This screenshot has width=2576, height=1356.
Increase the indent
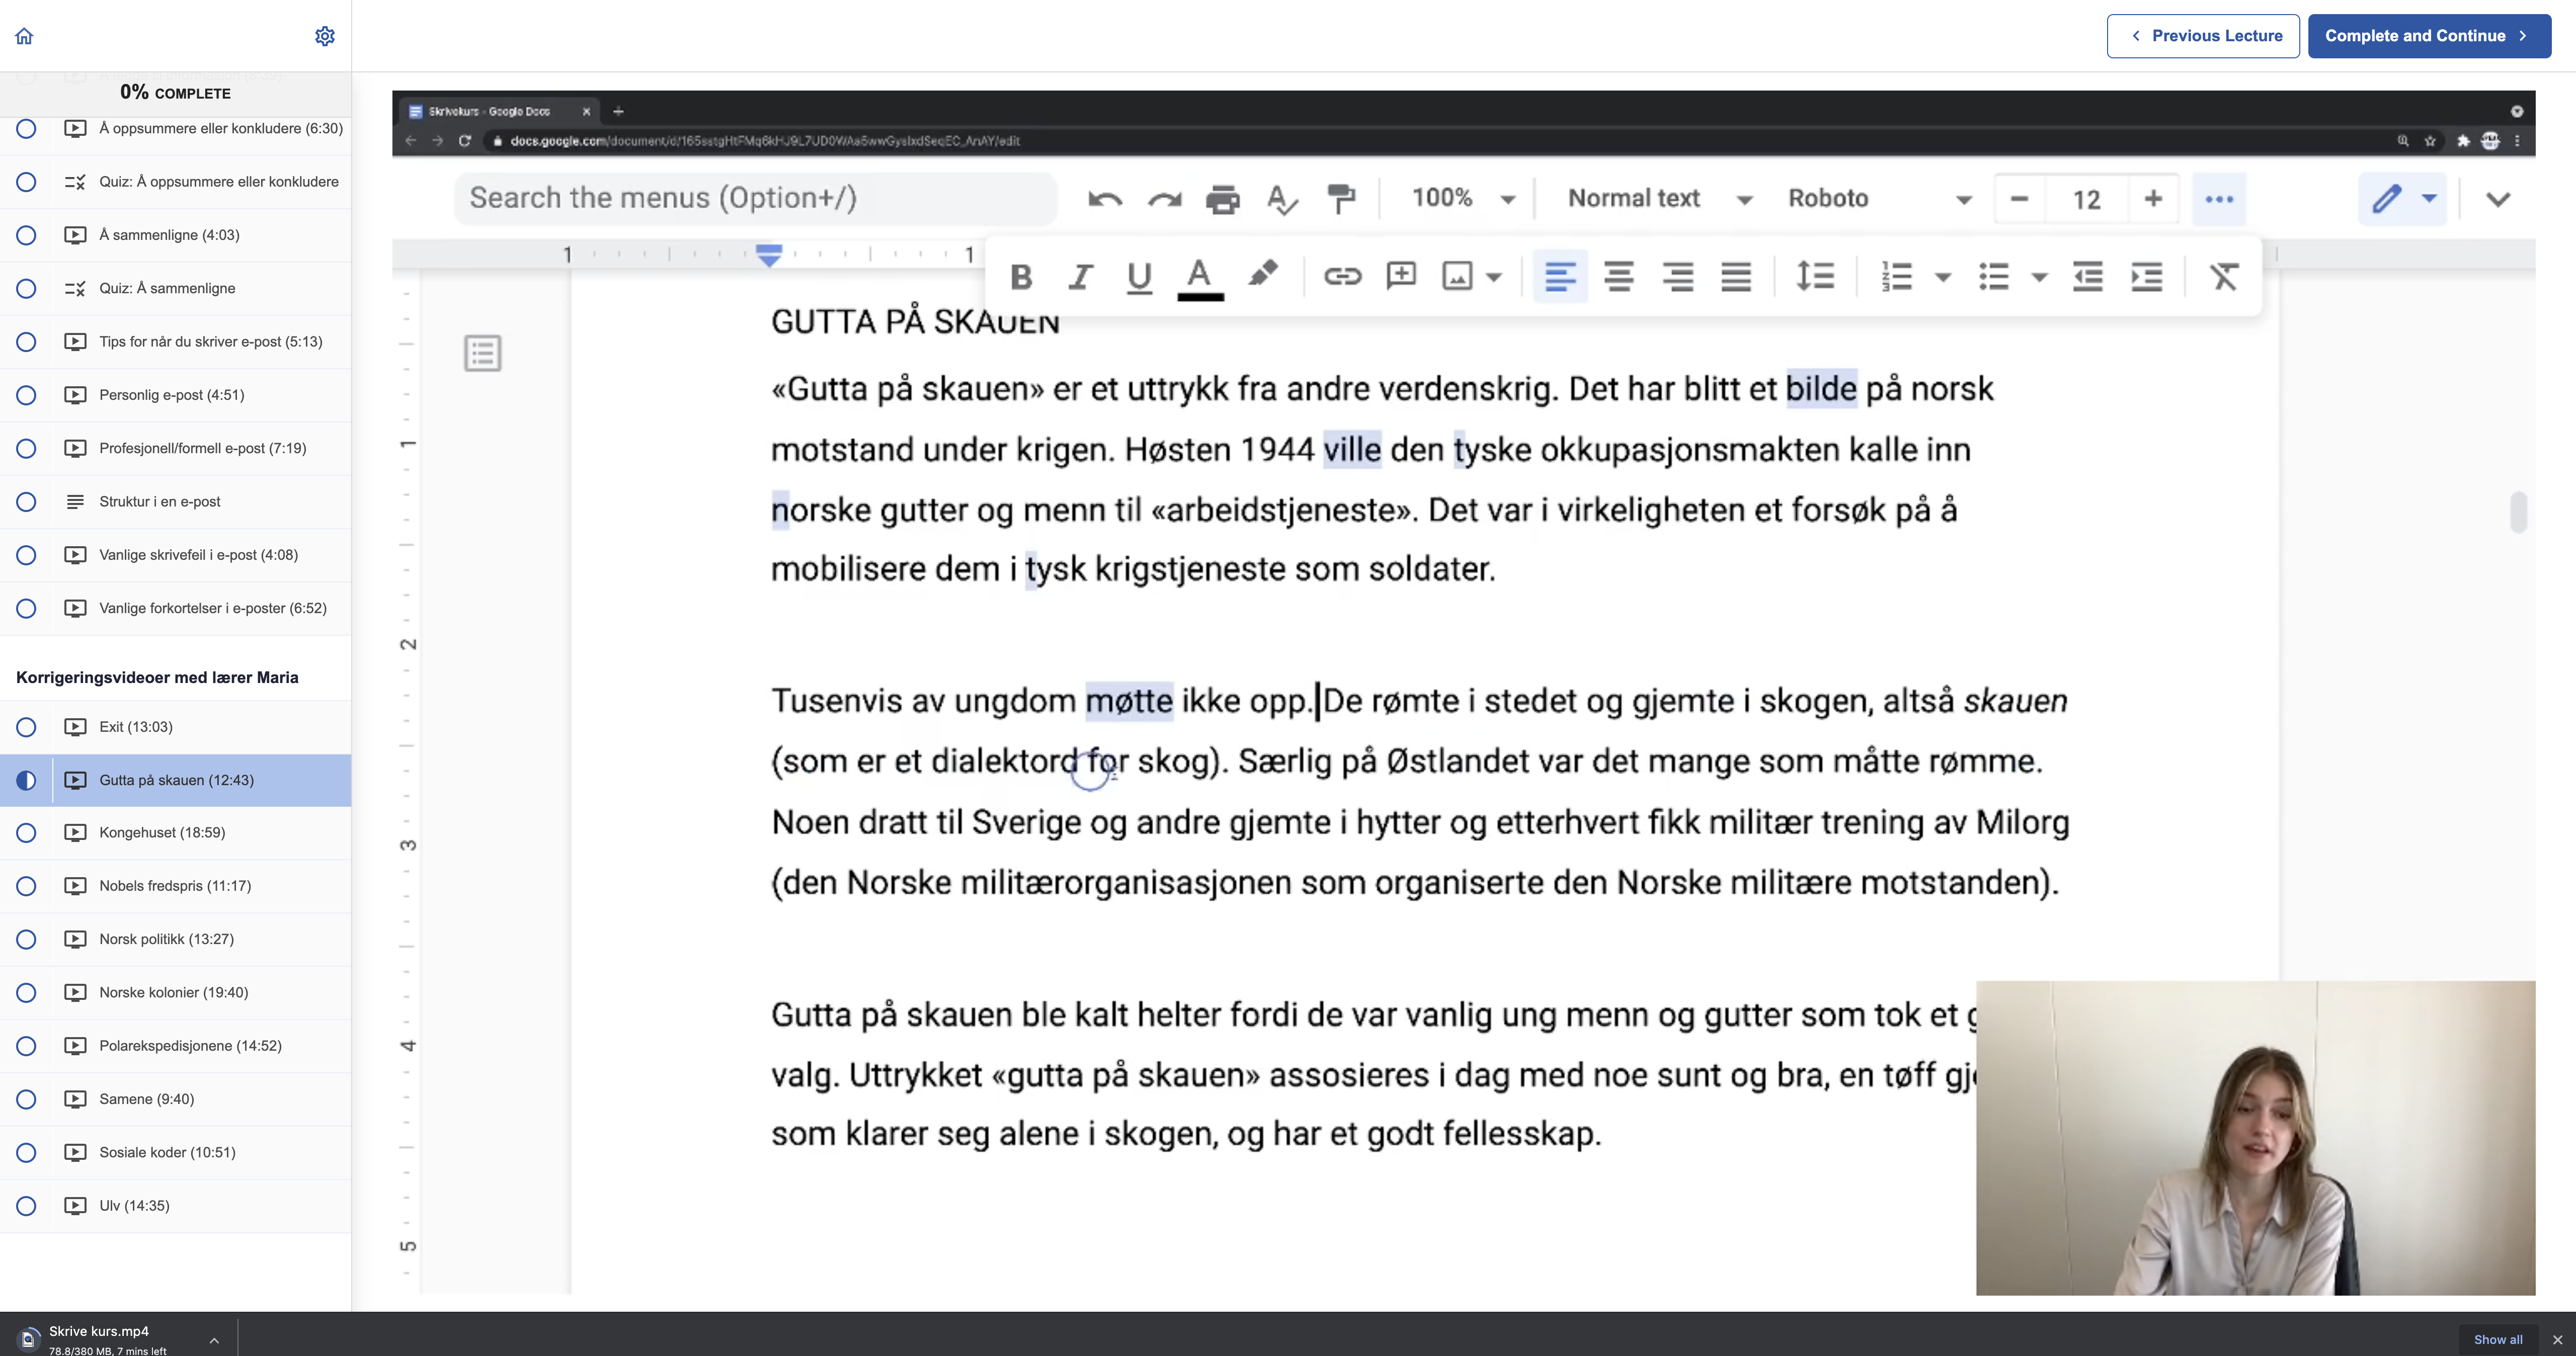click(x=2147, y=277)
